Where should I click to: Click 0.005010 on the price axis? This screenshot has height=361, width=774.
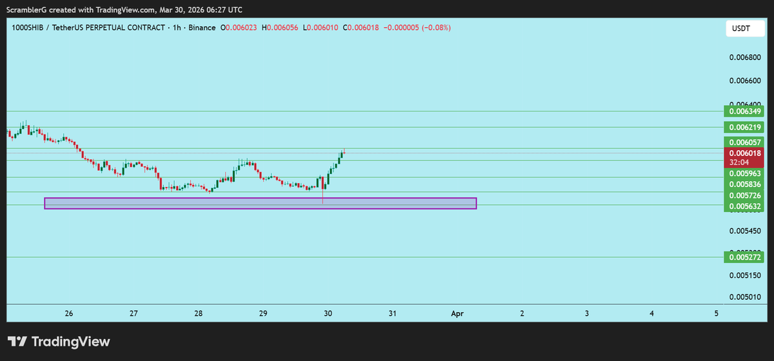pyautogui.click(x=746, y=298)
